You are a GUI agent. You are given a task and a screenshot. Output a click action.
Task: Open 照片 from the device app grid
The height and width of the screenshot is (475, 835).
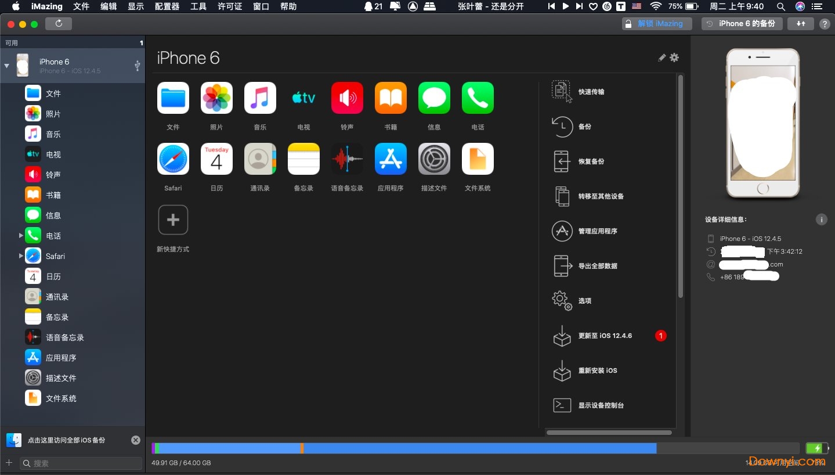pyautogui.click(x=216, y=98)
